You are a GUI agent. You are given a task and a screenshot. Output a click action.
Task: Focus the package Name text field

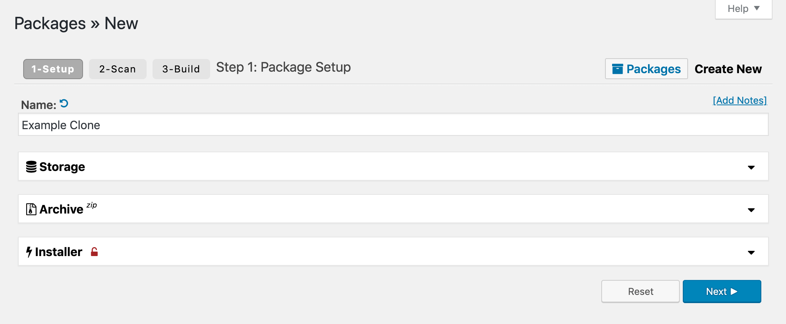393,125
